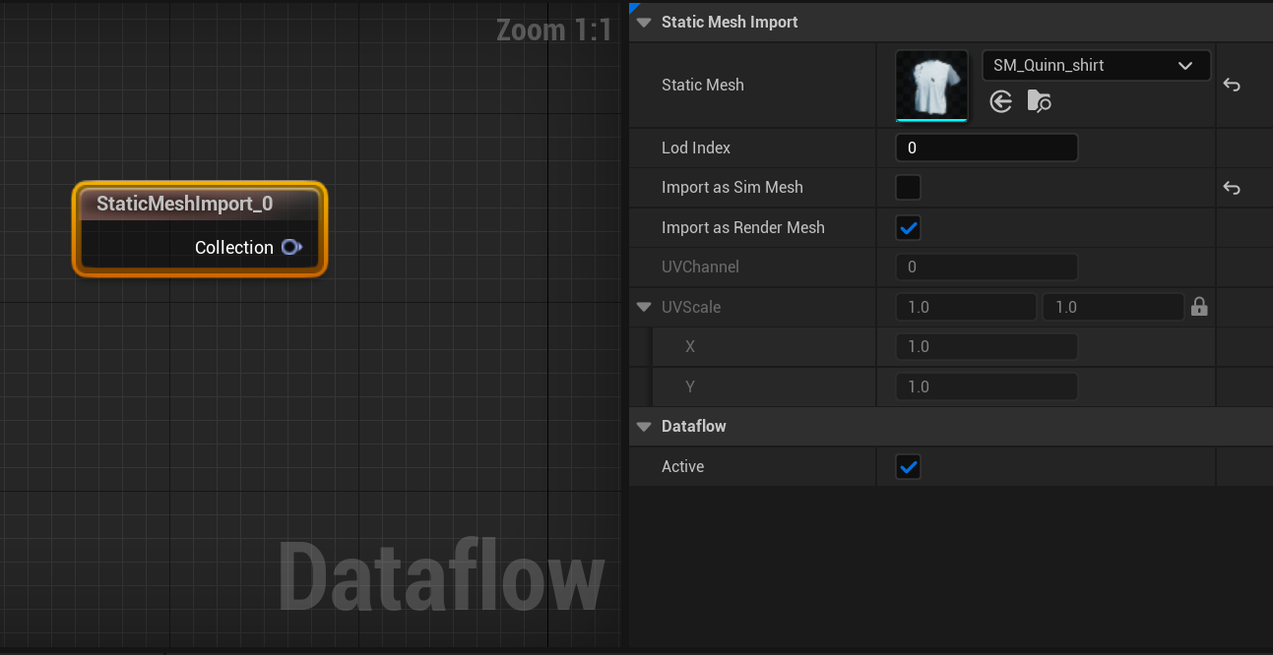
Task: Disable Import as Render Mesh
Action: (x=907, y=227)
